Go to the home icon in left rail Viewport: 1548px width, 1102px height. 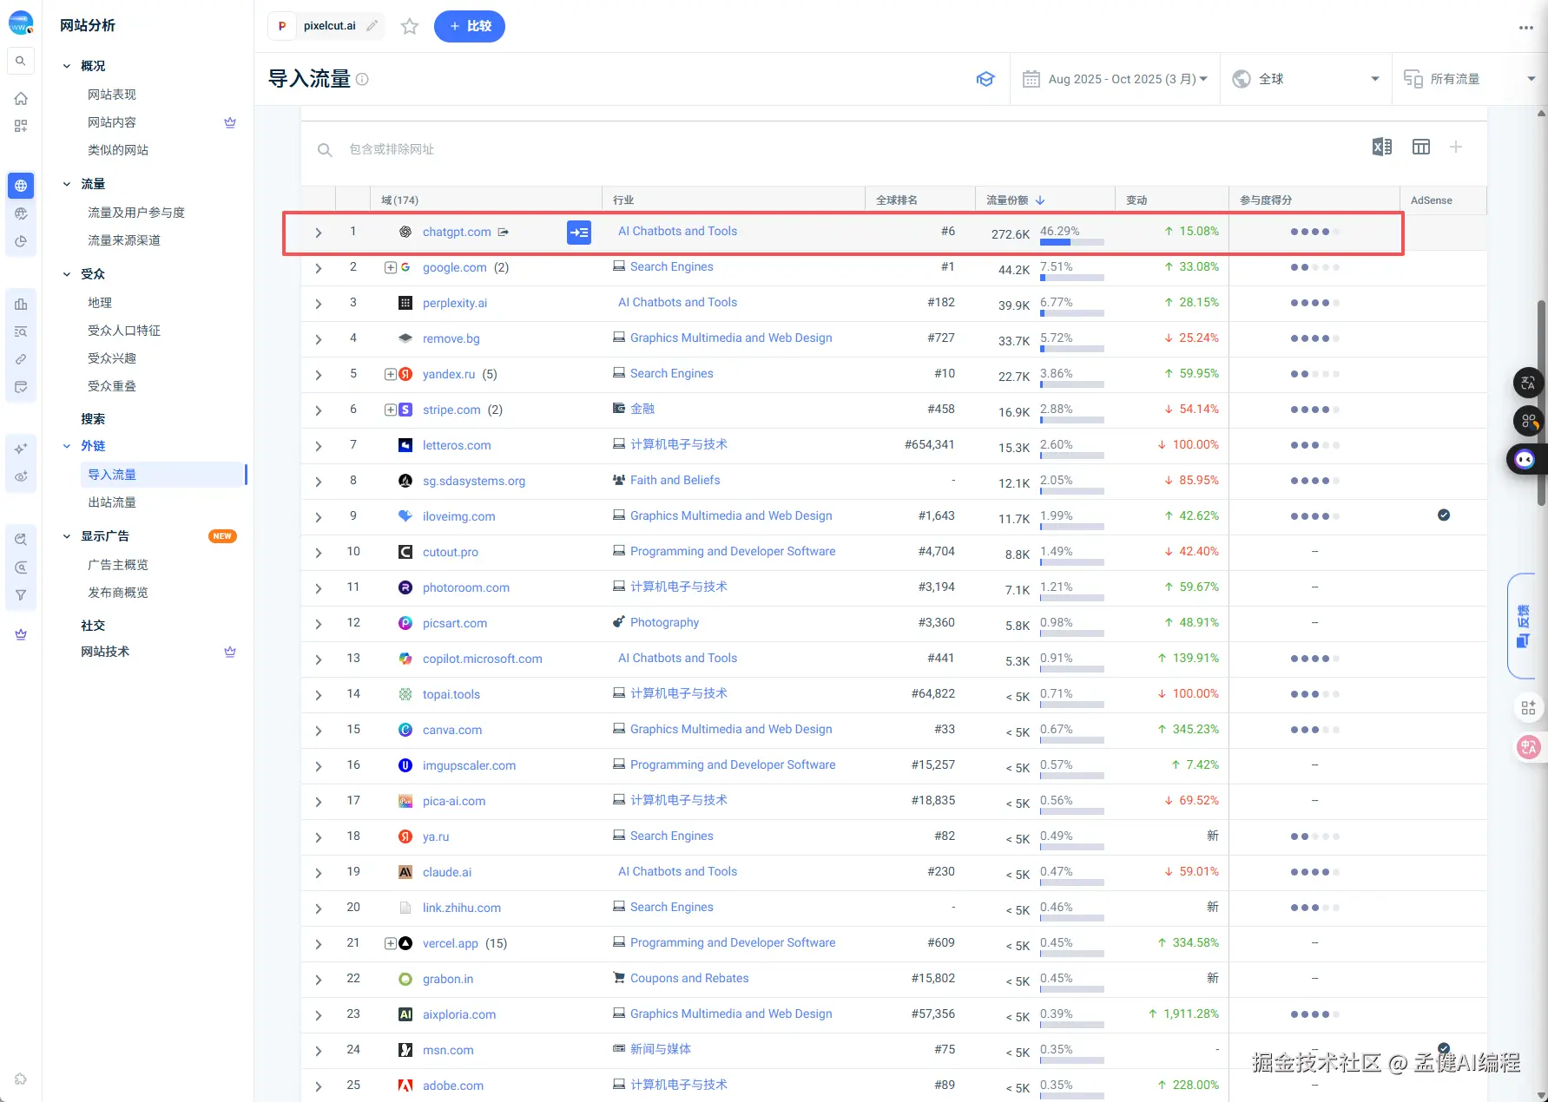click(21, 99)
